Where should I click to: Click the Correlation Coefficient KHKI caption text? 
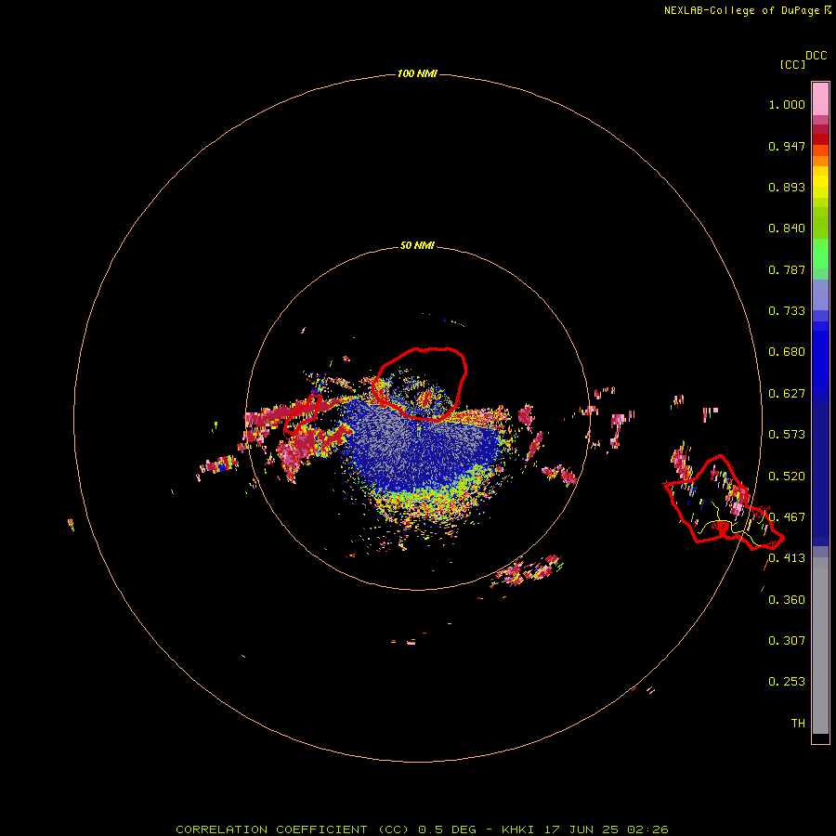click(422, 829)
